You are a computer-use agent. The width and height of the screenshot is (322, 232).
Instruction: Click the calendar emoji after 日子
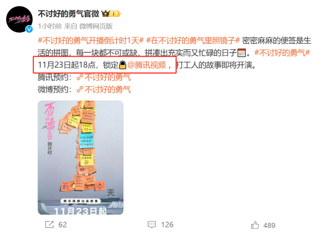click(x=241, y=53)
